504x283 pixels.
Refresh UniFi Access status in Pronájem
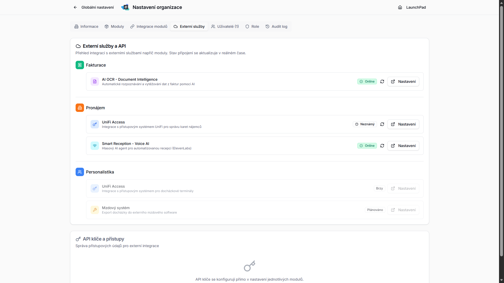coord(382,124)
